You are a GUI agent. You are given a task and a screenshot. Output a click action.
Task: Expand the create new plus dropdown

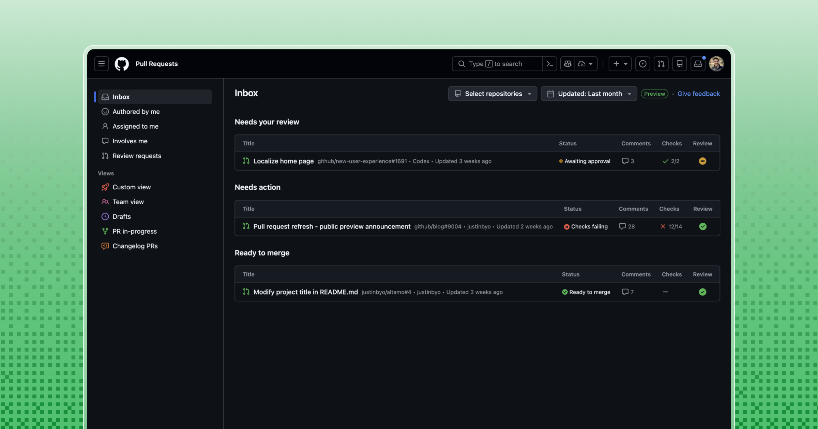pos(620,64)
